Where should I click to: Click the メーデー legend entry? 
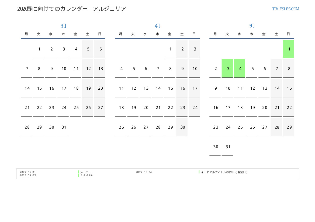click(86, 172)
